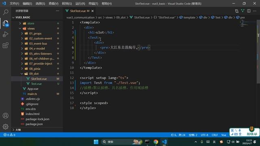Click the microphone tray icon
260x146 pixels.
(202, 142)
